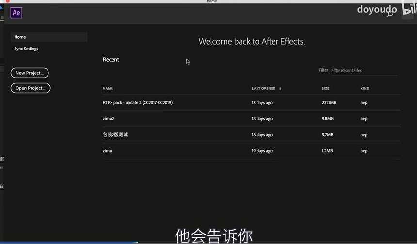Screen dimensions: 417x244
Task: Sort recent files by SIZE column
Action: click(x=325, y=88)
